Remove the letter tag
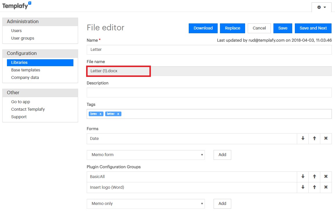Screen dimensions: 335x211 pos(118,114)
